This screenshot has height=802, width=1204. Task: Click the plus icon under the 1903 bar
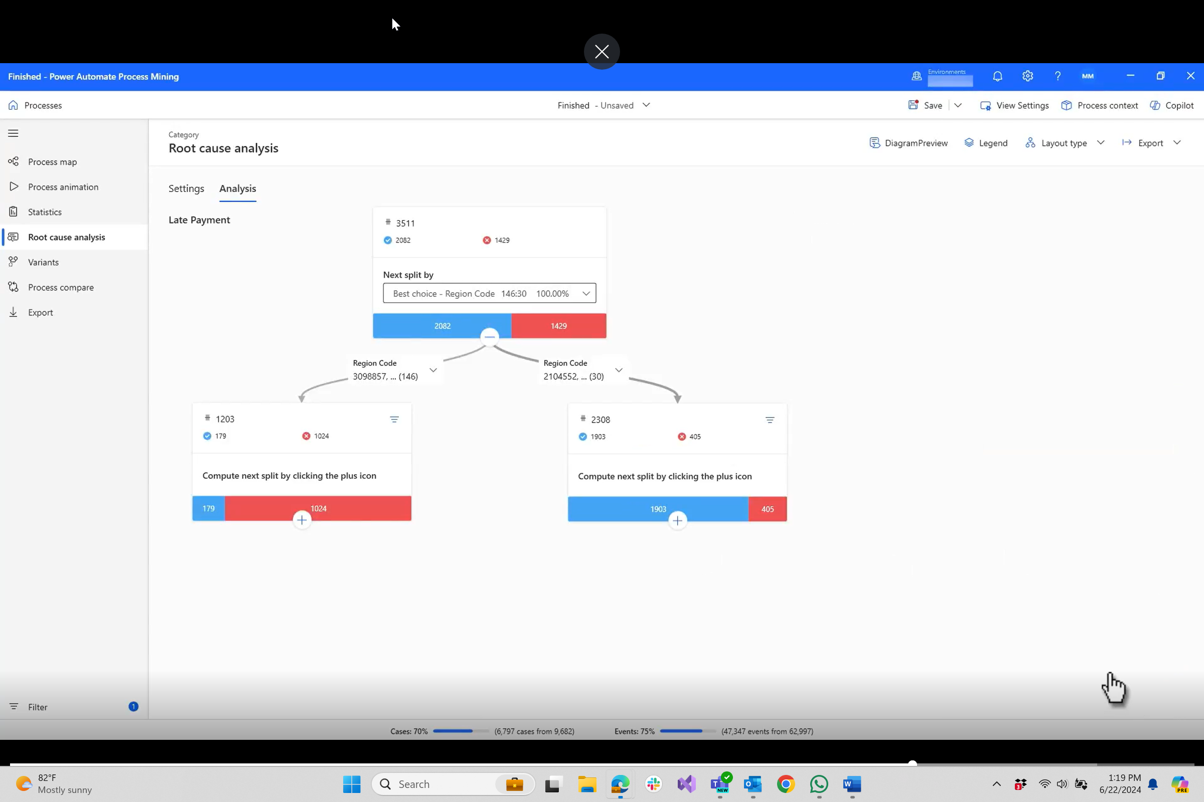[x=678, y=520]
